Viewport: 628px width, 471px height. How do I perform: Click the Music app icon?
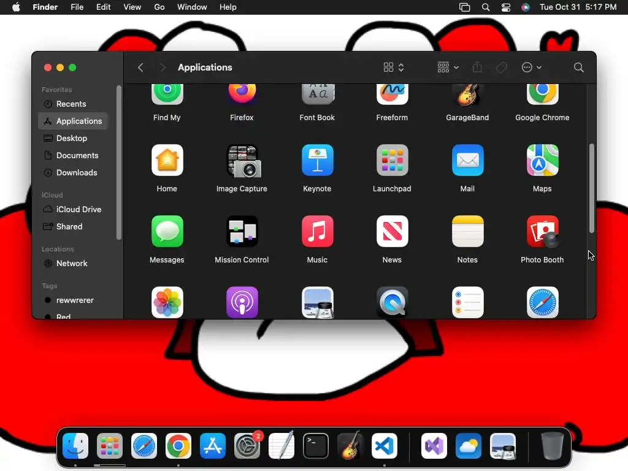pos(317,231)
